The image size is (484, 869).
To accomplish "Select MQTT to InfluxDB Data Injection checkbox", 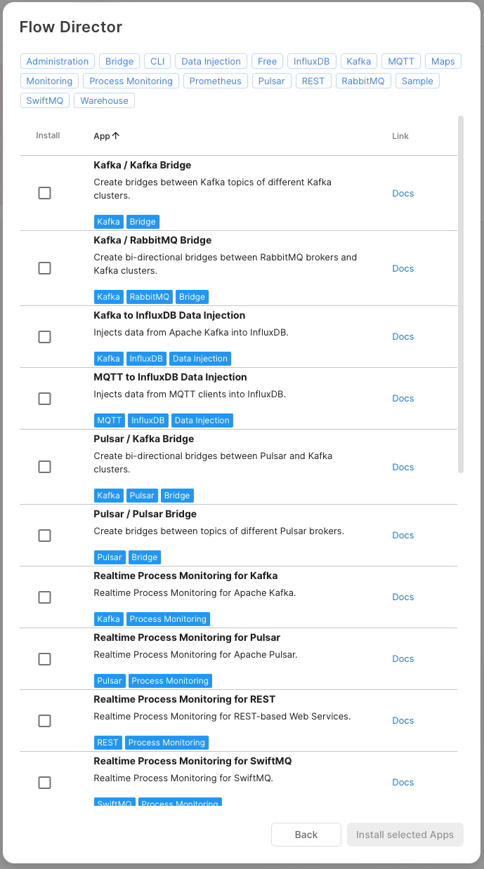I will [45, 399].
